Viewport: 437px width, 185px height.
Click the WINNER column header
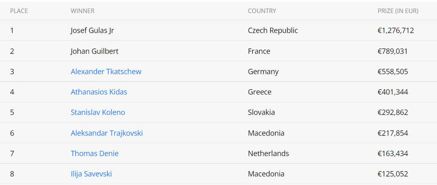pyautogui.click(x=82, y=11)
